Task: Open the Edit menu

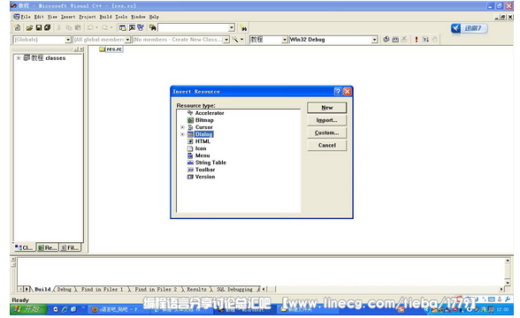Action: pyautogui.click(x=39, y=17)
